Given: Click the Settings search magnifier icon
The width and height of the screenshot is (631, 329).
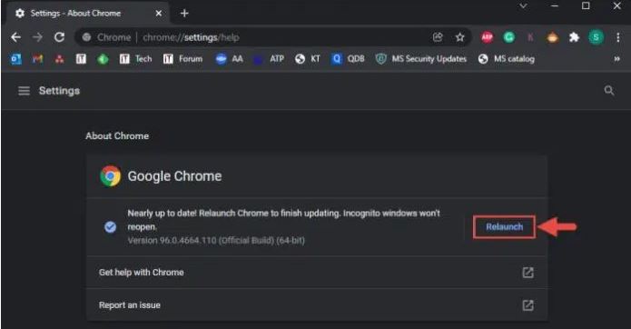Looking at the screenshot, I should [x=609, y=91].
